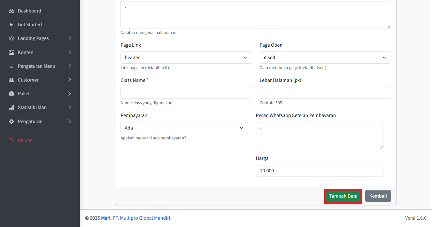
Task: Open the Page Open dropdown
Action: pyautogui.click(x=325, y=58)
